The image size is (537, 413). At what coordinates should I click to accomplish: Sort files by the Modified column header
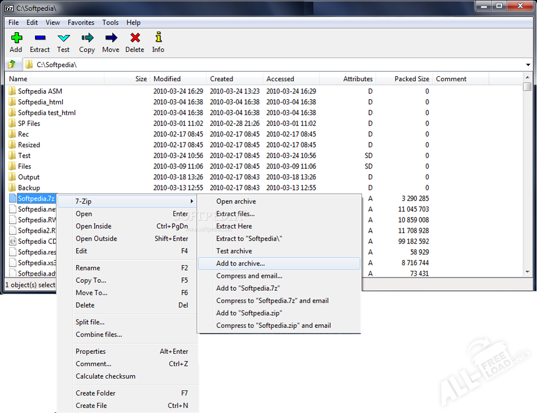pyautogui.click(x=167, y=79)
